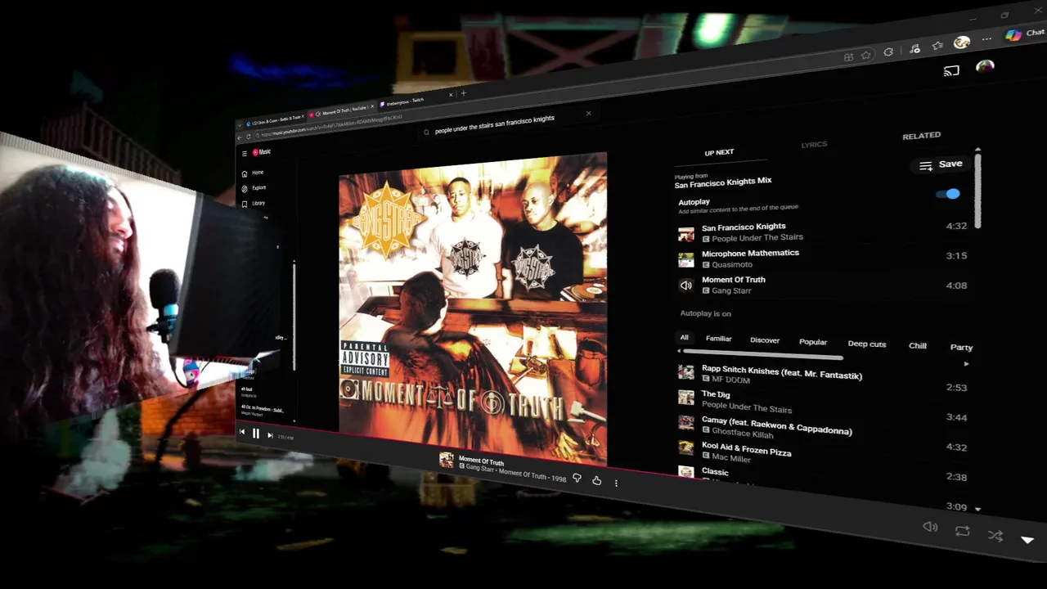Viewport: 1047px width, 589px height.
Task: Open YouTube Music account avatar
Action: (x=985, y=67)
